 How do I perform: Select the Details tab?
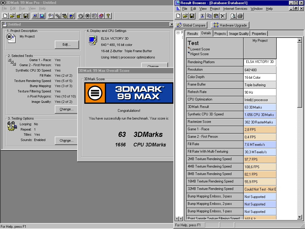click(206, 33)
